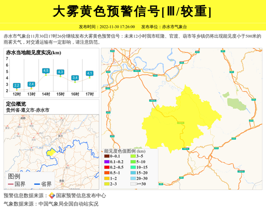This screenshot has height=209, width=266.
Task: Select the 0~0.1 dark brown legend swatch
Action: [x=107, y=156]
